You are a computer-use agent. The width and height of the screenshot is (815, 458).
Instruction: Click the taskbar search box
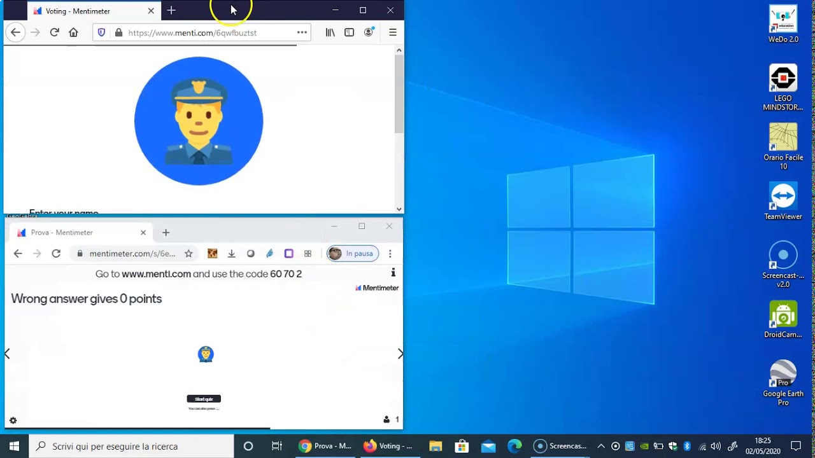[132, 446]
